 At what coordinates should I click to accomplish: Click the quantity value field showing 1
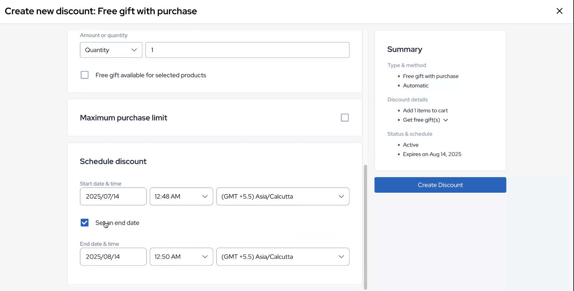pos(247,50)
